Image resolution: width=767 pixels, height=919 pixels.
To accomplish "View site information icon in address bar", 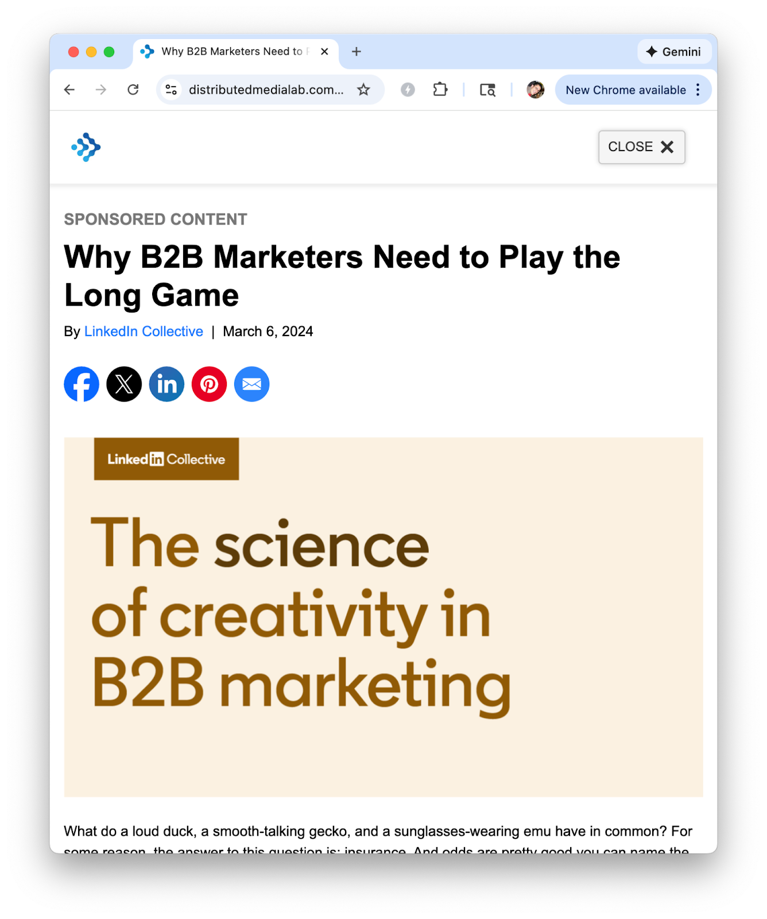I will (171, 90).
